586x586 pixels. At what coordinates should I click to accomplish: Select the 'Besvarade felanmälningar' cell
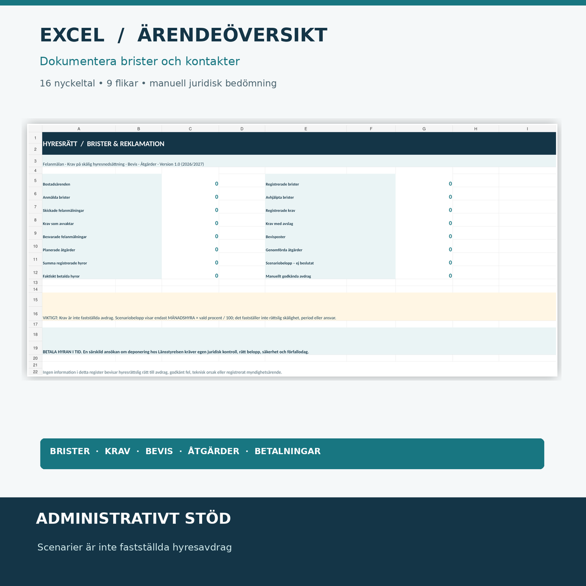pos(102,233)
